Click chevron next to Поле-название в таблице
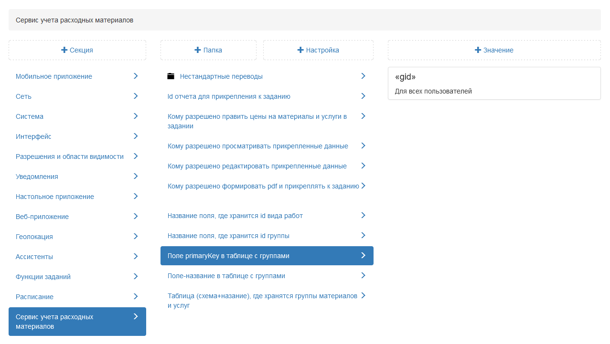This screenshot has height=344, width=610. pos(363,275)
